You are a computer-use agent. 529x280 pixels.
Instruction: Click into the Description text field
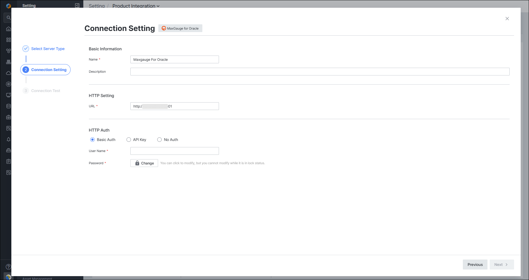(x=320, y=72)
